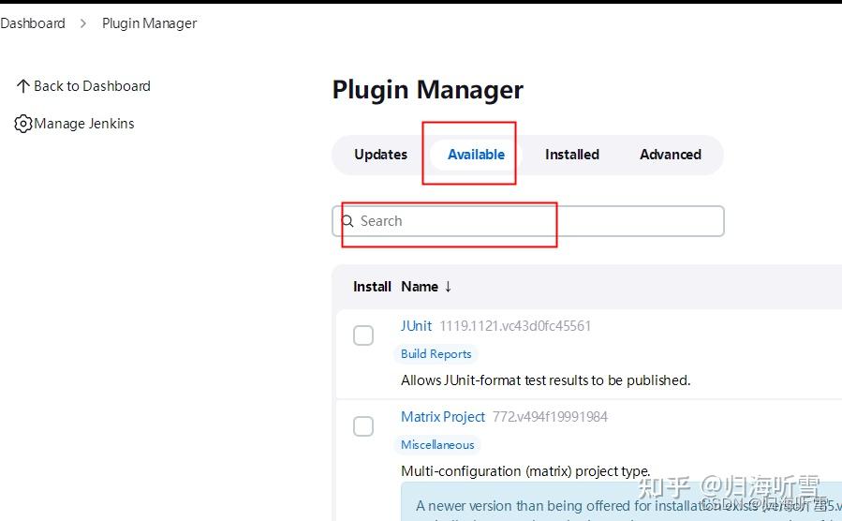Click the magnifier icon in the search box
This screenshot has height=521, width=842.
(x=348, y=221)
